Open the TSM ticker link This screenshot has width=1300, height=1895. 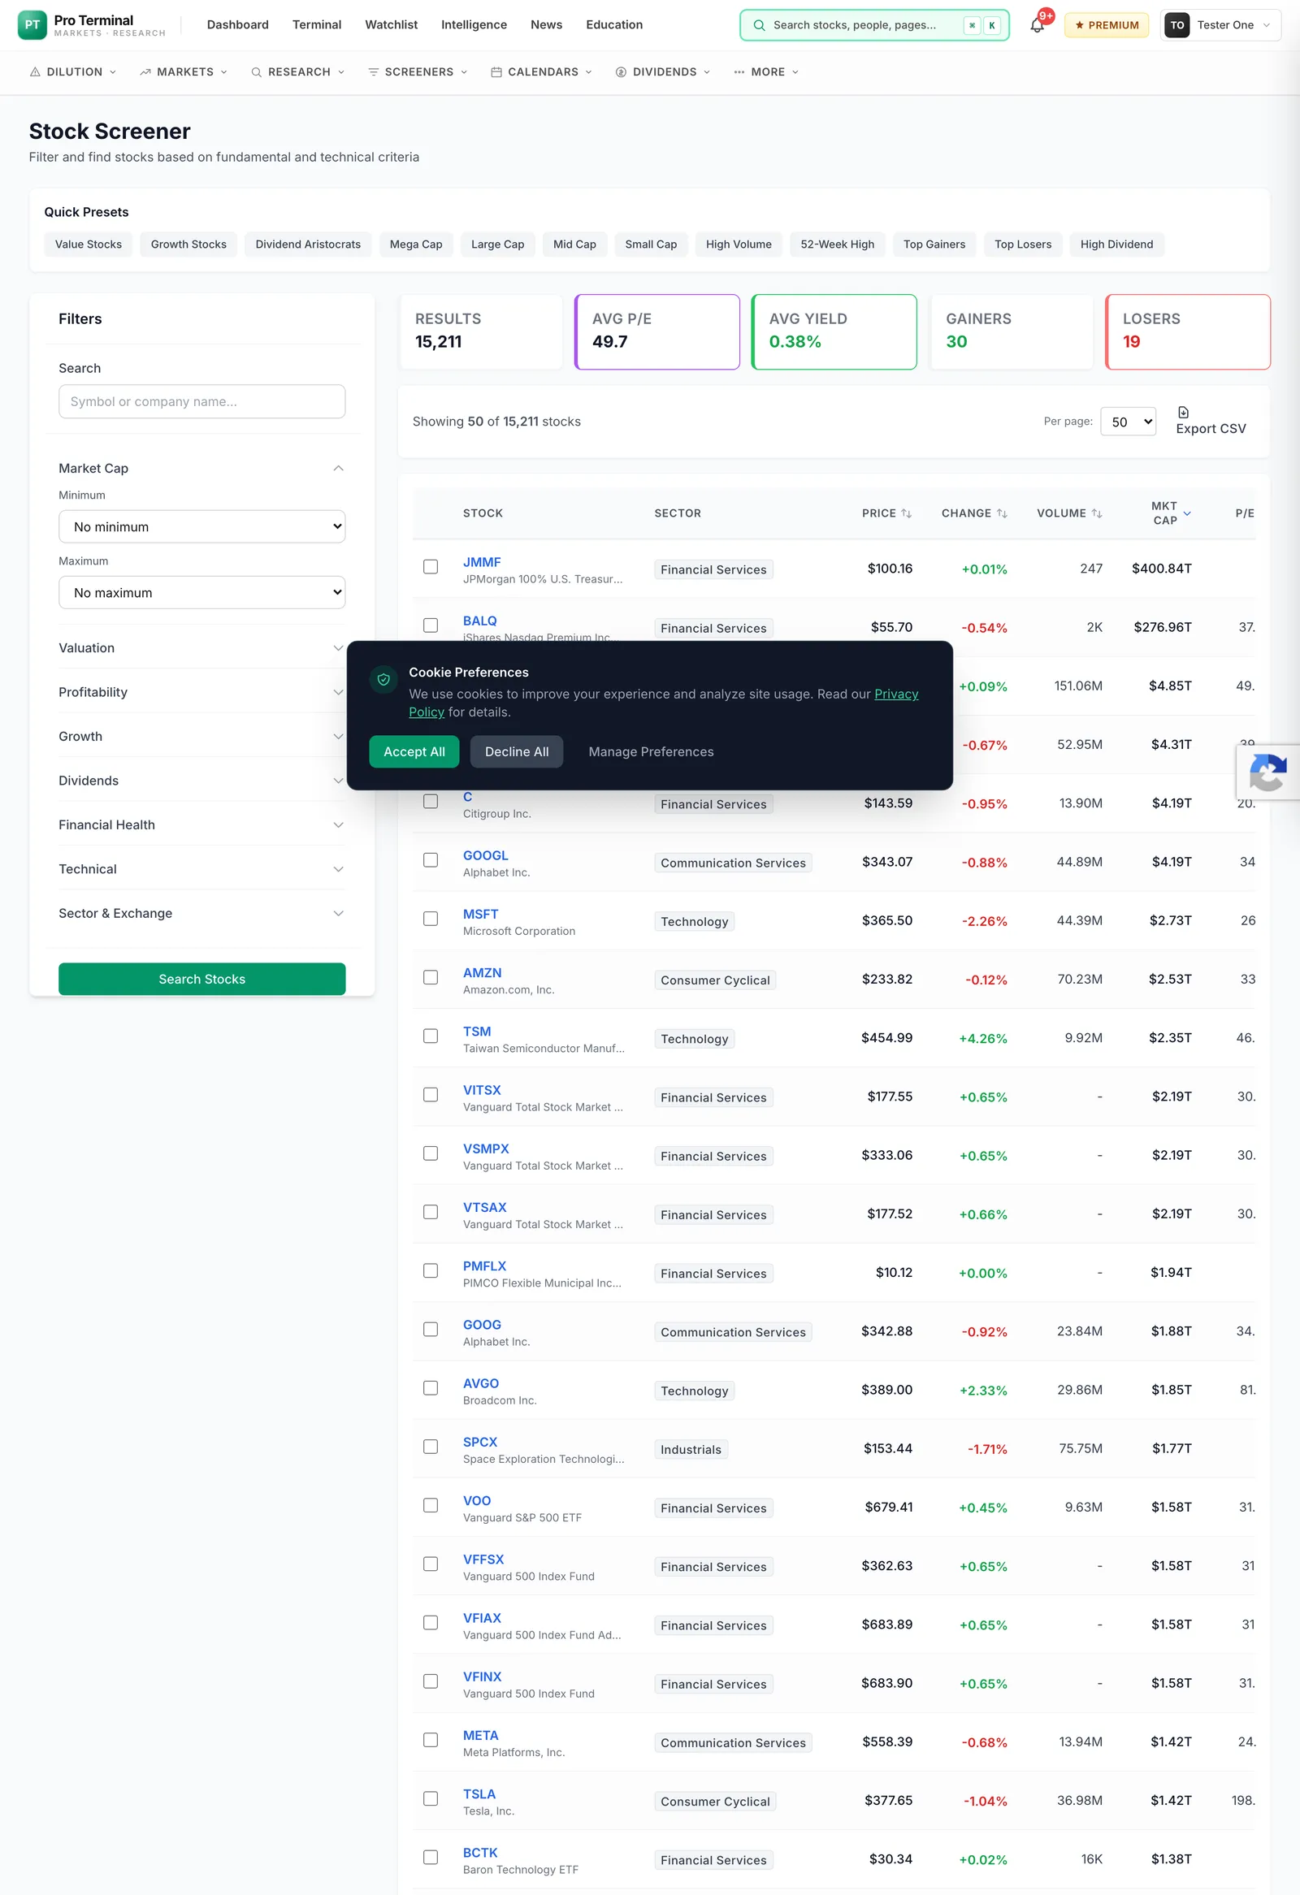(x=477, y=1032)
